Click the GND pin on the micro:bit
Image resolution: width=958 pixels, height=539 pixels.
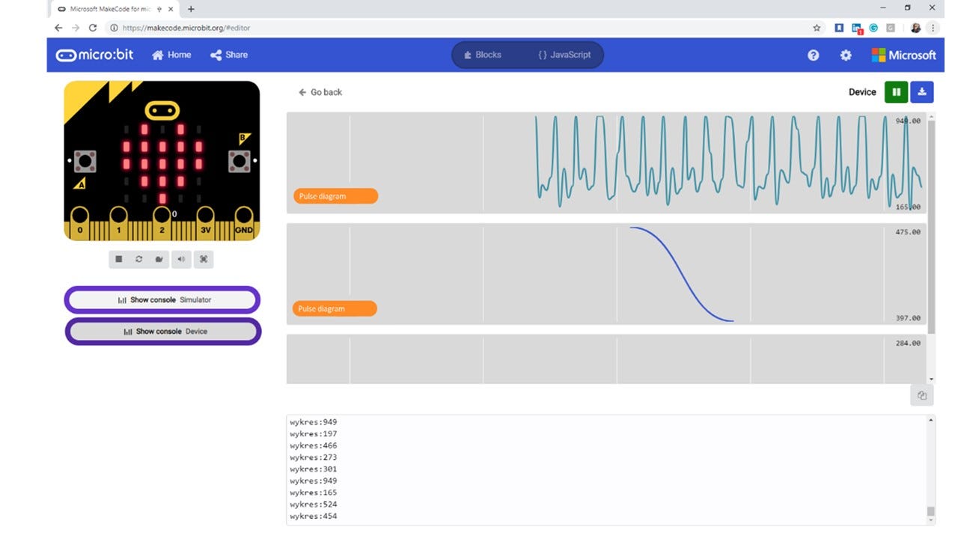point(244,224)
